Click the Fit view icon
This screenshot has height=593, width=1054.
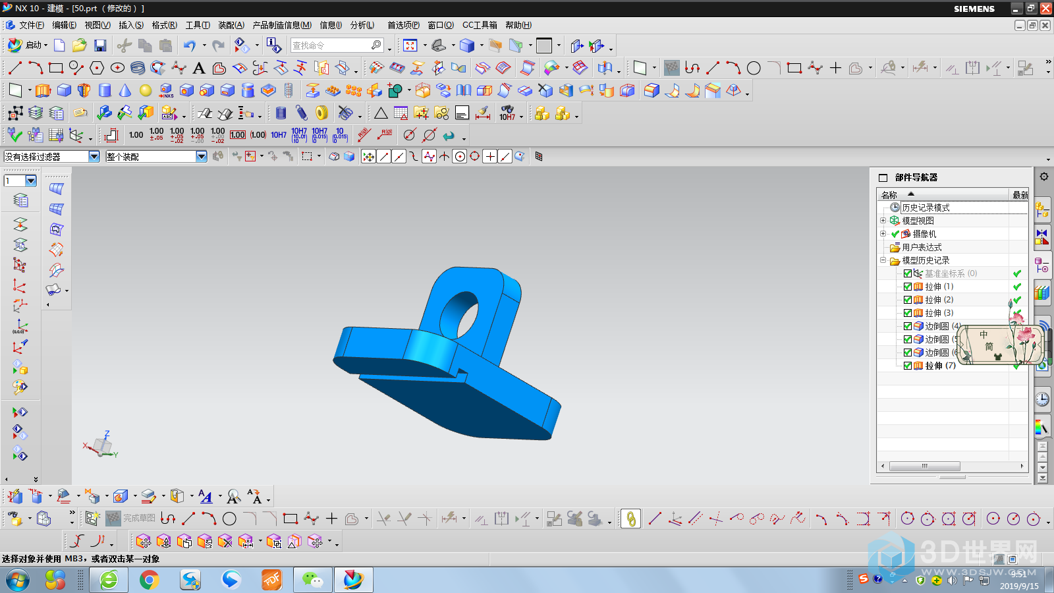pos(410,45)
